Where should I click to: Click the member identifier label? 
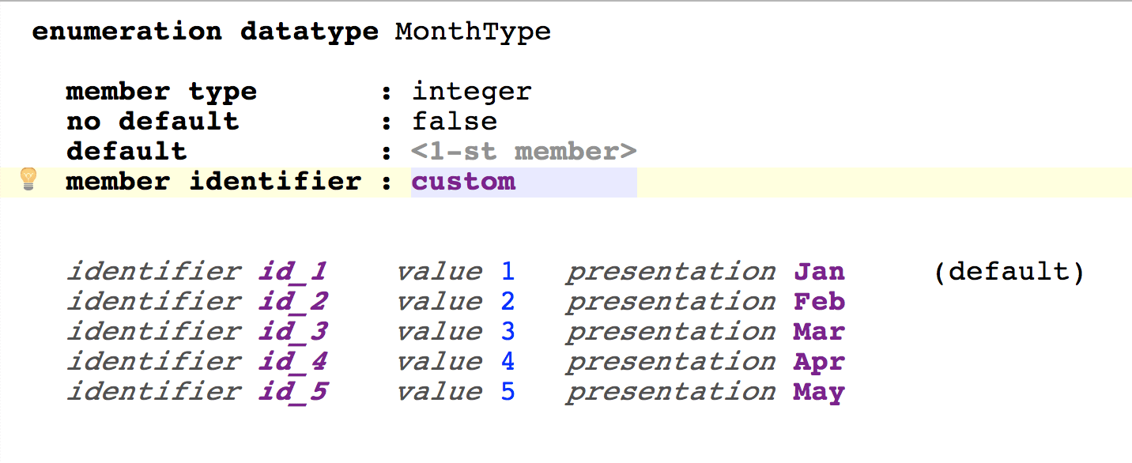(x=213, y=182)
